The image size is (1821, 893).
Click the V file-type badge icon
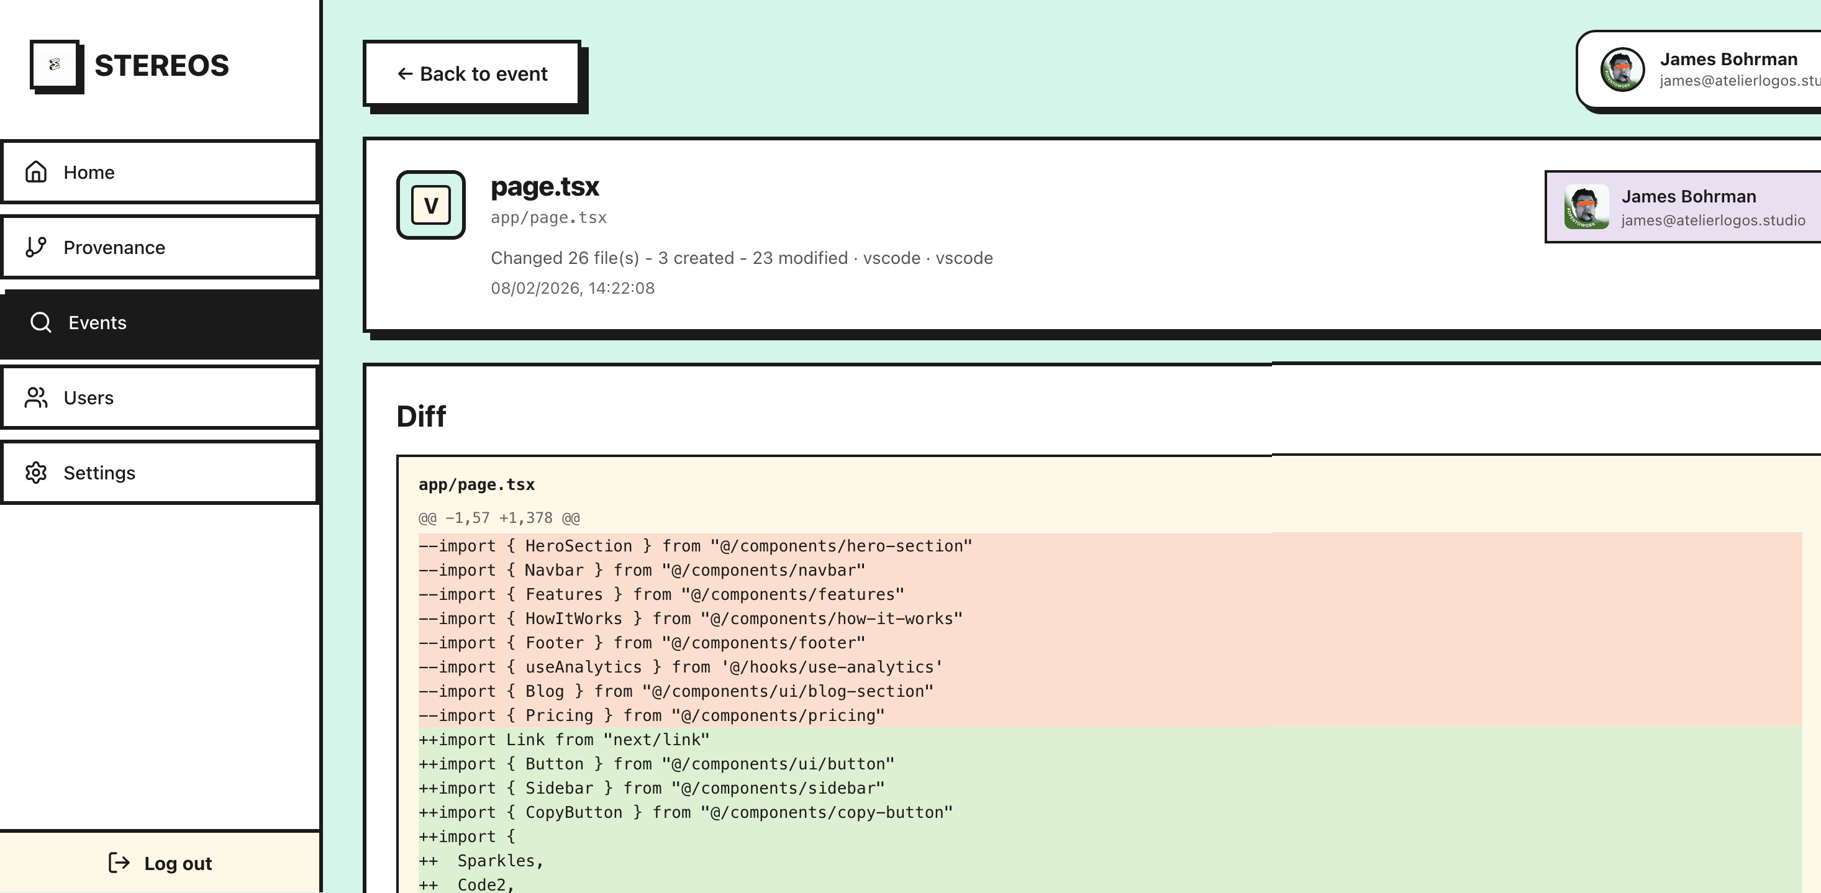point(430,205)
